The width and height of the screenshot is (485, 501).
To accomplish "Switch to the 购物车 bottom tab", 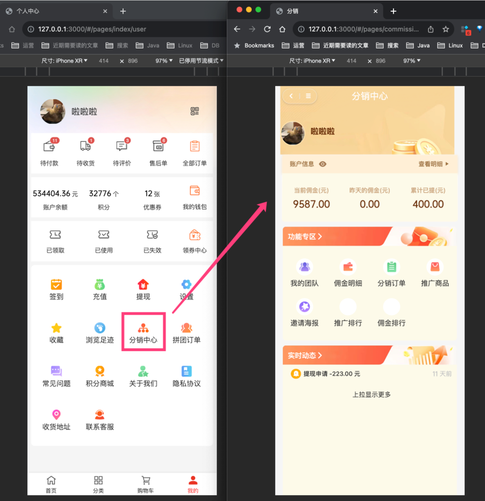I will click(146, 484).
